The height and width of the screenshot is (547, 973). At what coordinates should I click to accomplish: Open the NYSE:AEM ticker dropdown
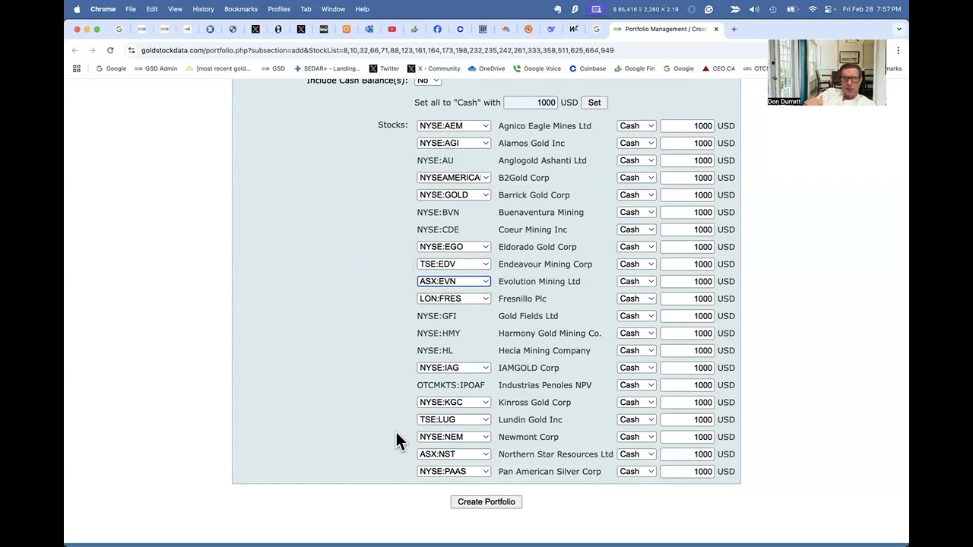(454, 126)
